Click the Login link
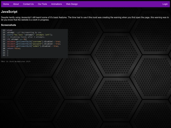171x128 pixels. pyautogui.click(x=165, y=4)
